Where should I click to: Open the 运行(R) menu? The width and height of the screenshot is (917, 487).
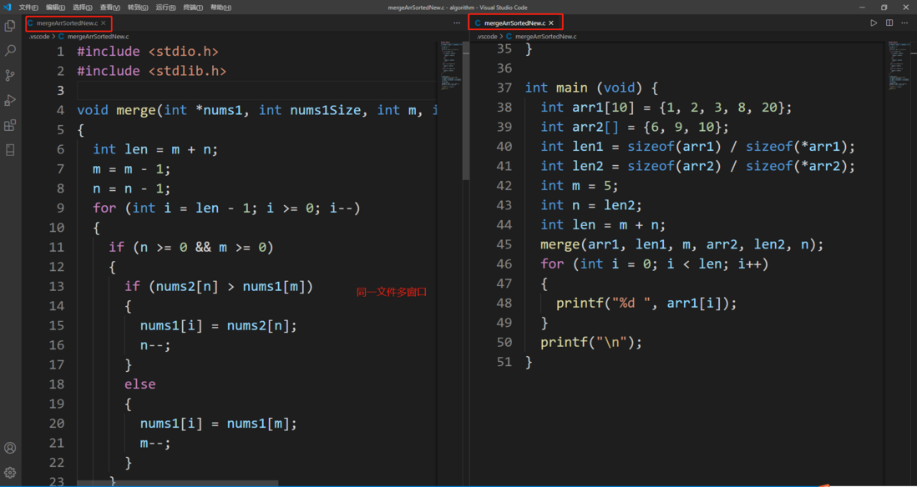pyautogui.click(x=165, y=7)
